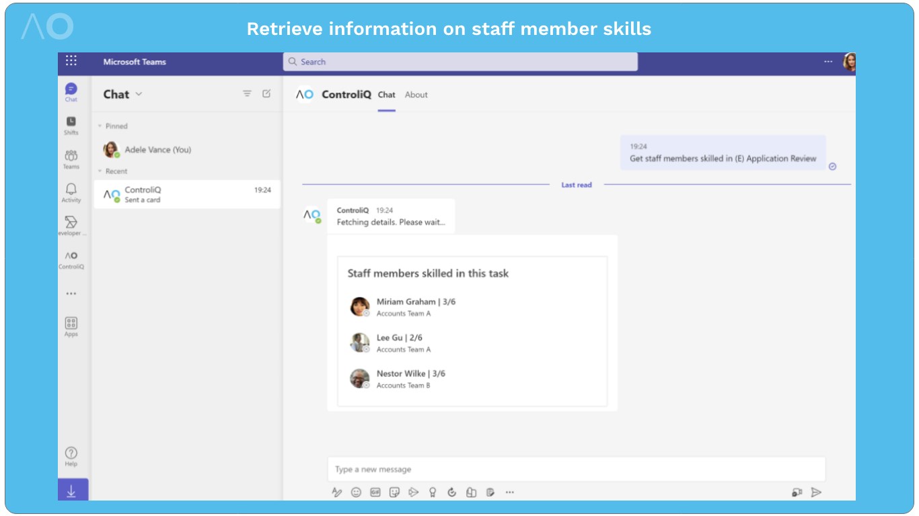Open Help in the left rail
The image size is (919, 516).
71,457
